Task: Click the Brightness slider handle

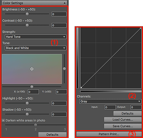Action: point(27,14)
